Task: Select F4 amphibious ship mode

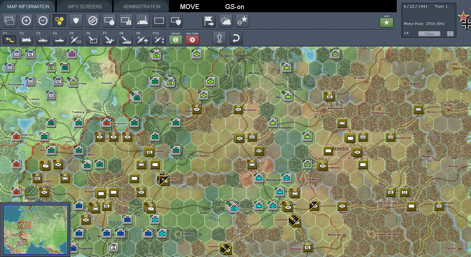Action: [x=59, y=40]
